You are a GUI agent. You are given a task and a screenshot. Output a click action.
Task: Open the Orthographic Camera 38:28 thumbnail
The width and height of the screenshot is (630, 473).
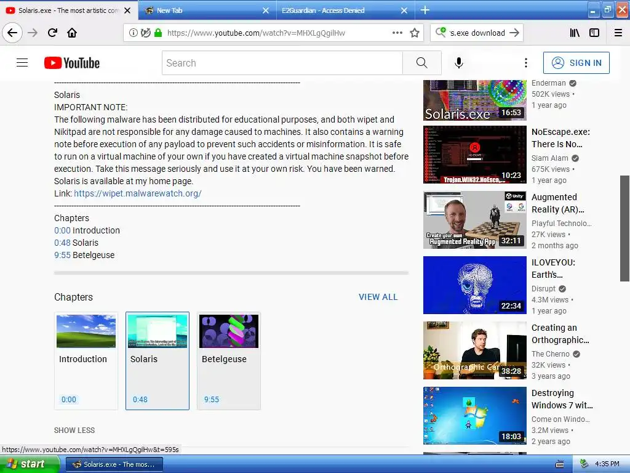(475, 350)
